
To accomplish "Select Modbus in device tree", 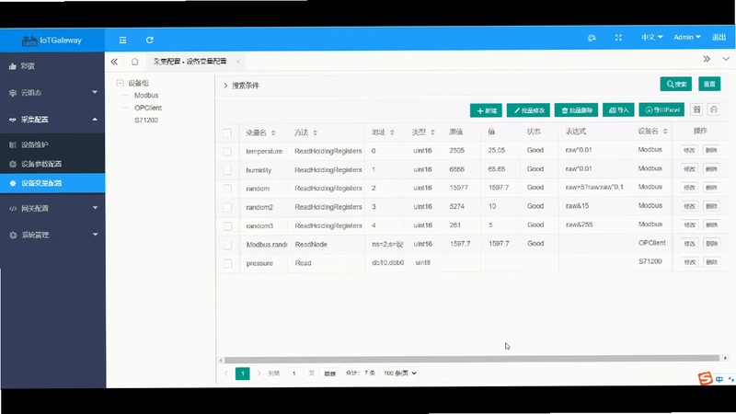I will point(146,96).
